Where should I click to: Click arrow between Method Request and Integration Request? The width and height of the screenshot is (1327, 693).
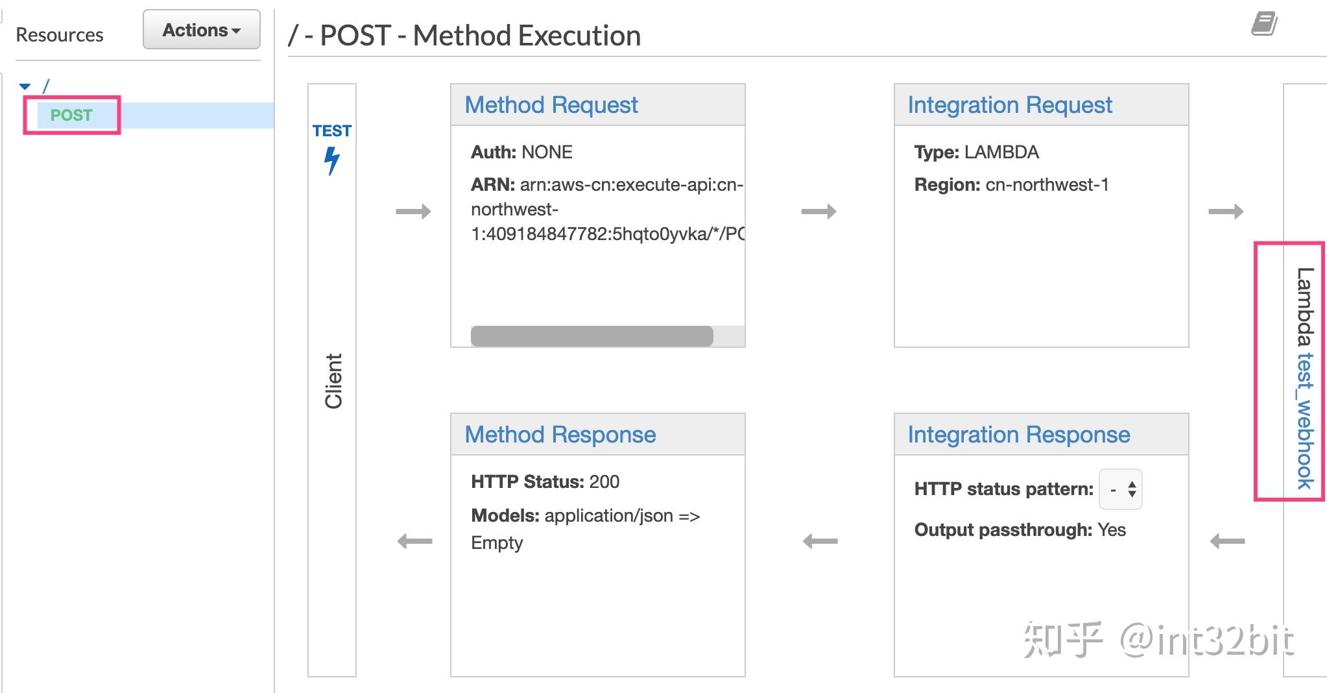[x=819, y=212]
